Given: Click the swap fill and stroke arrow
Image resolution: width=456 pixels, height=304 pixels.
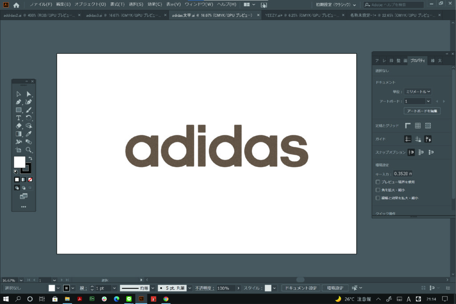Looking at the screenshot, I should (x=30, y=158).
